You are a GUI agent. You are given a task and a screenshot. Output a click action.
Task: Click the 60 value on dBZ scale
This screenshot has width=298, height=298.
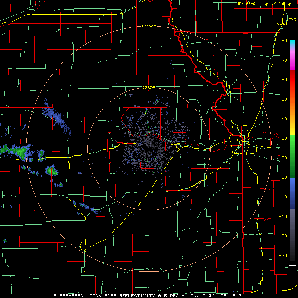click(284, 79)
